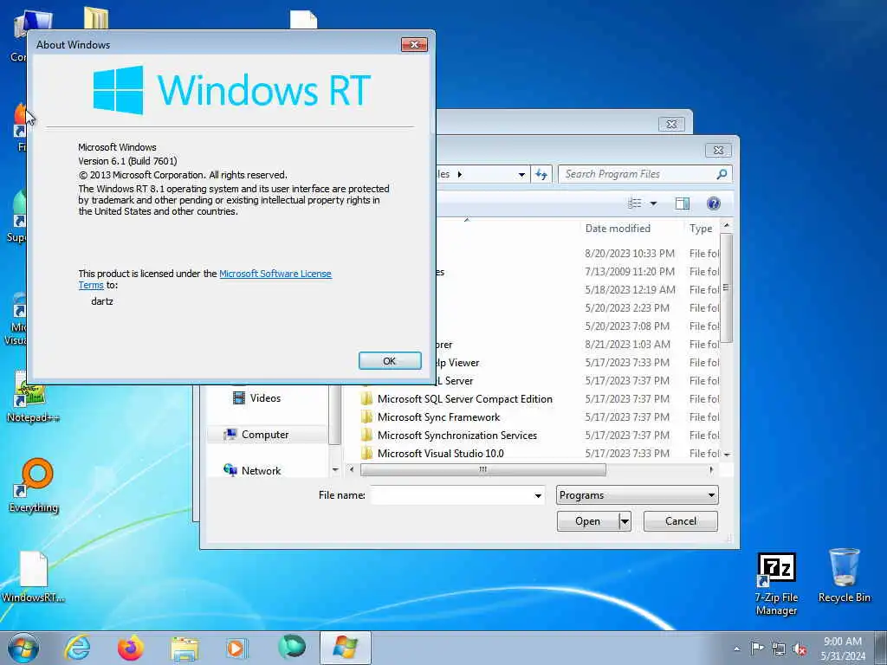This screenshot has height=665, width=887.
Task: Launch Firefox from the taskbar
Action: [x=130, y=648]
